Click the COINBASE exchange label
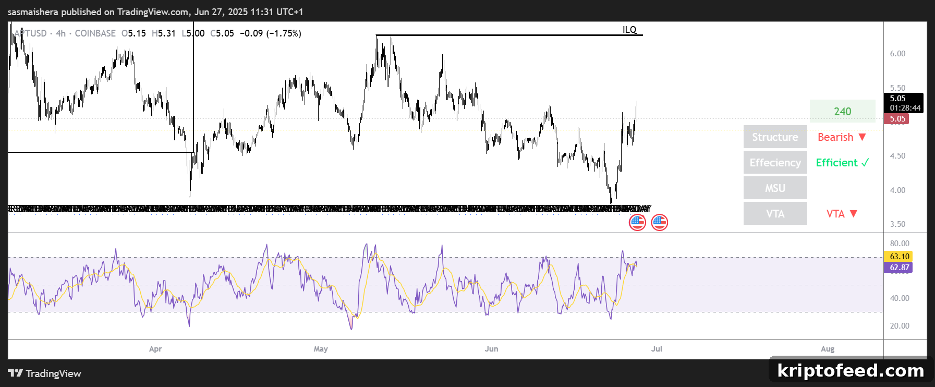 pyautogui.click(x=95, y=33)
